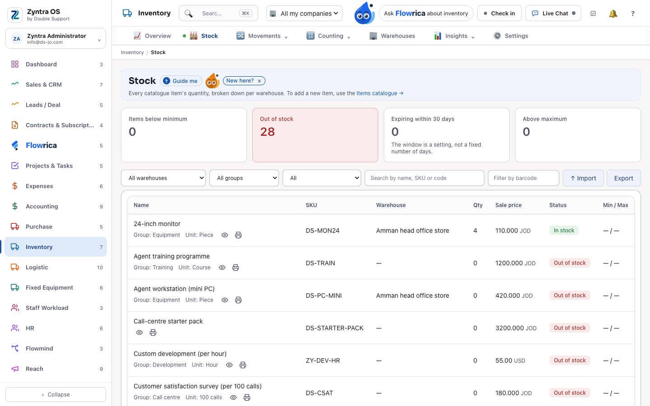The height and width of the screenshot is (406, 650).
Task: Open the All groups filter dropdown
Action: (x=244, y=178)
